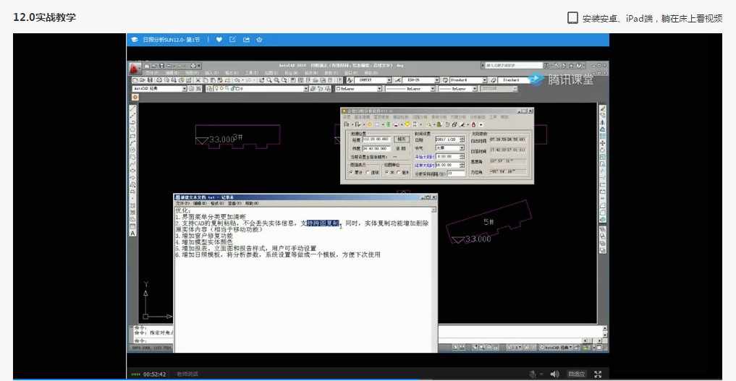736x381 pixels.
Task: Open 查看(V) menu in Notepad window
Action: (234, 203)
